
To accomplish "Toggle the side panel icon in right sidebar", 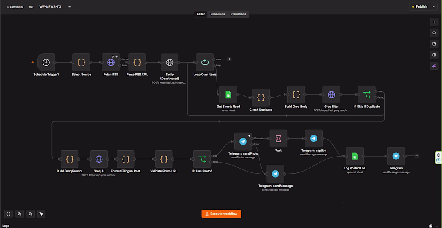I will point(434,55).
